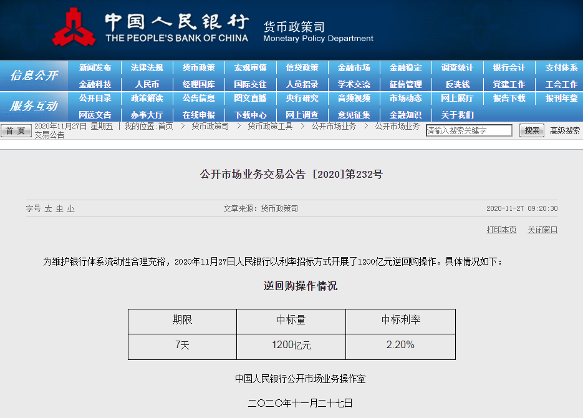Open the 反洗钱 page

(457, 84)
